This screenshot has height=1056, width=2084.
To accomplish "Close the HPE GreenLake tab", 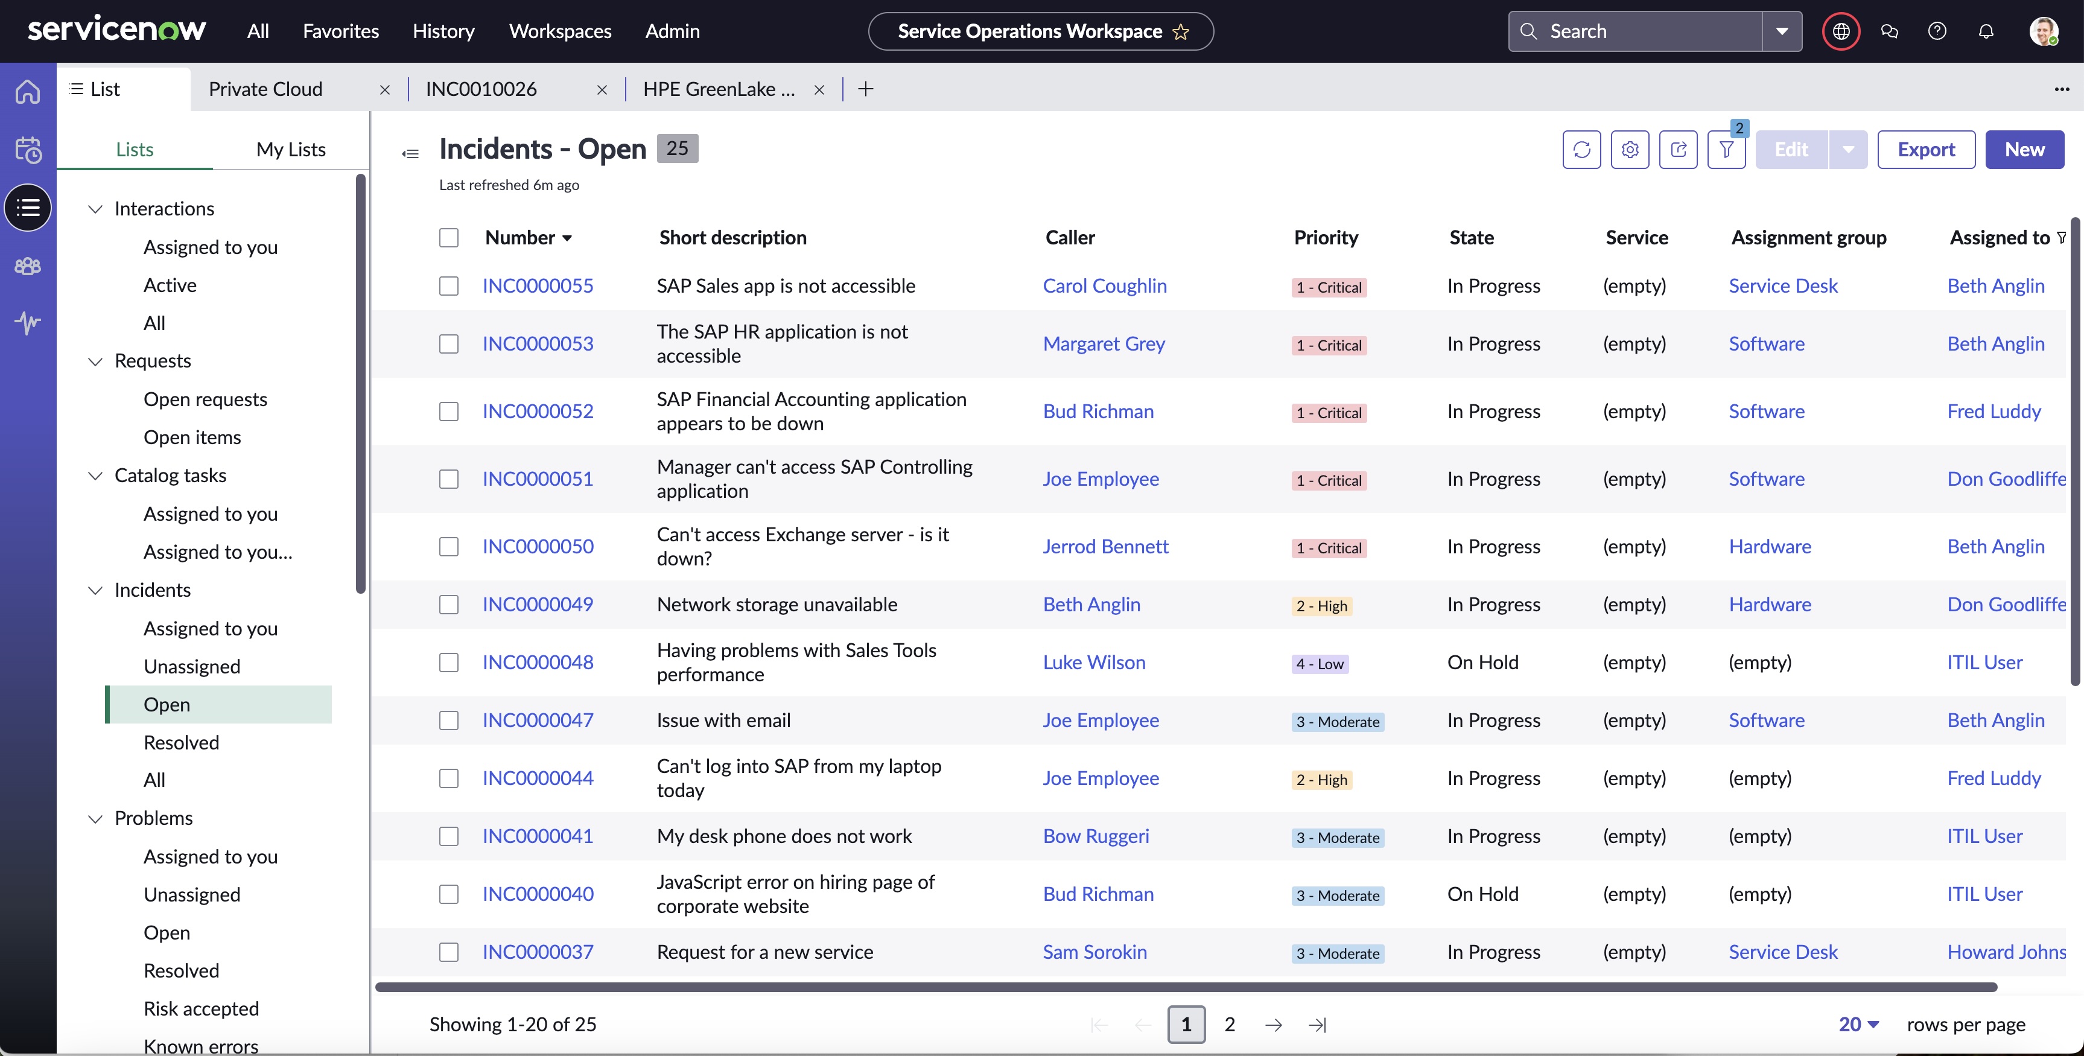I will [819, 90].
